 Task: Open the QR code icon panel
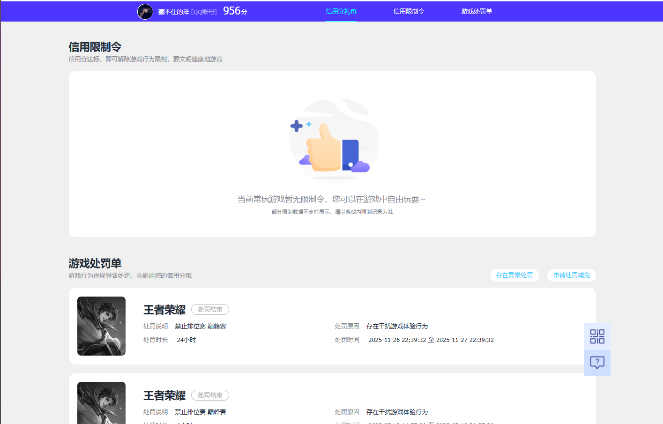597,336
